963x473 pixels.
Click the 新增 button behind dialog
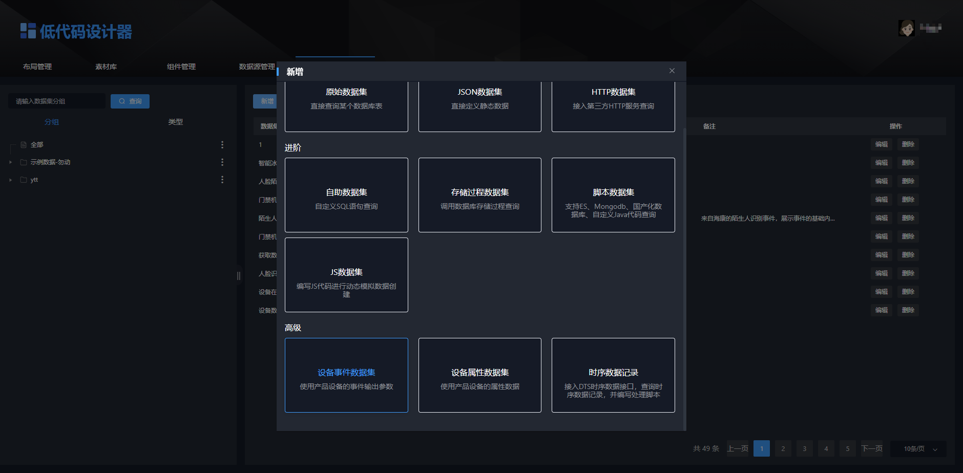[265, 101]
